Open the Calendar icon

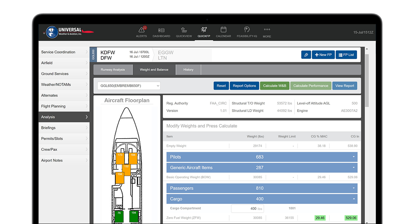pyautogui.click(x=223, y=30)
